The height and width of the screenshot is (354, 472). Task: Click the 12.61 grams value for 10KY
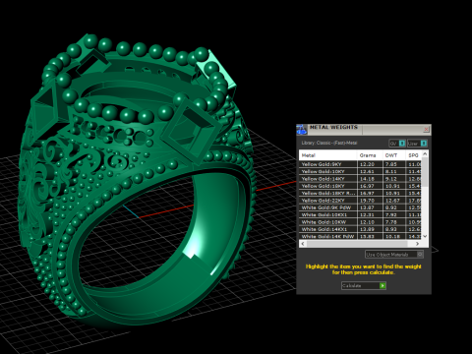click(x=367, y=171)
